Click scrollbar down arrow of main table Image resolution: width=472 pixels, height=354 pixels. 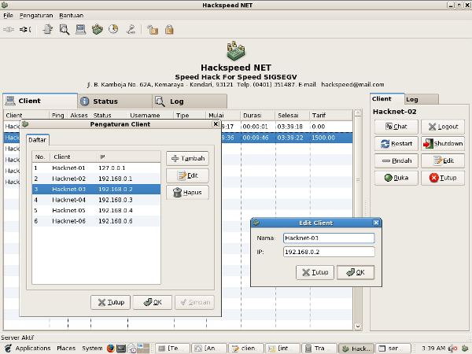(358, 326)
